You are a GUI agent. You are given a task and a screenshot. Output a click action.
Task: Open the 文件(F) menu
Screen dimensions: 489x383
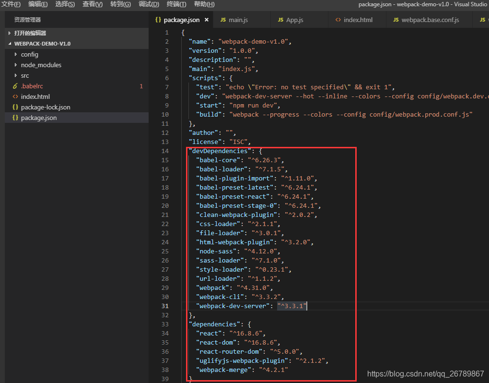click(11, 4)
